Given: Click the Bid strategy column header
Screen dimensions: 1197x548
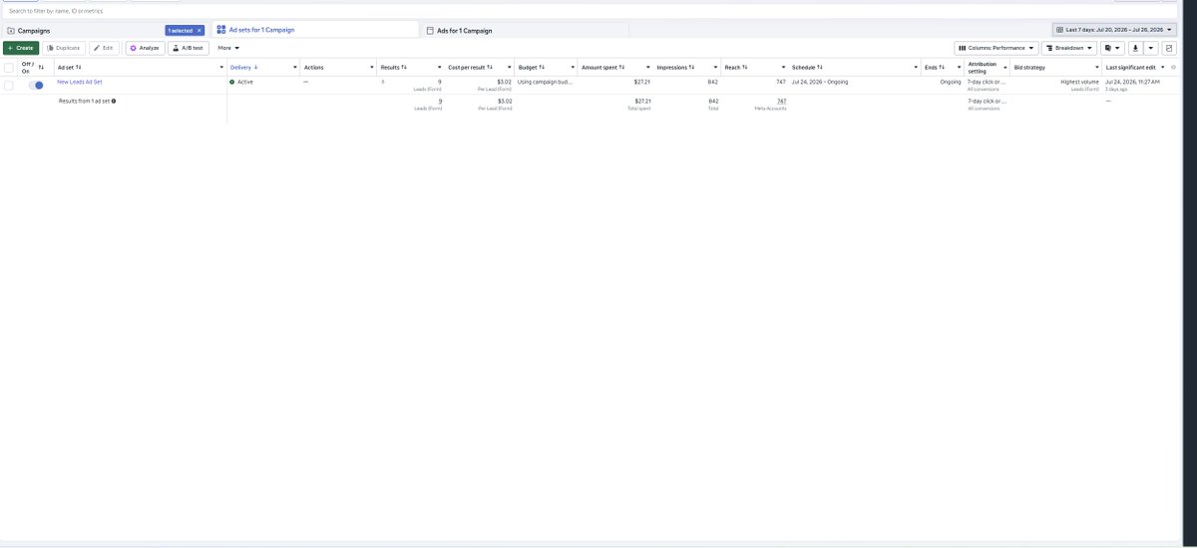Looking at the screenshot, I should (x=1029, y=67).
